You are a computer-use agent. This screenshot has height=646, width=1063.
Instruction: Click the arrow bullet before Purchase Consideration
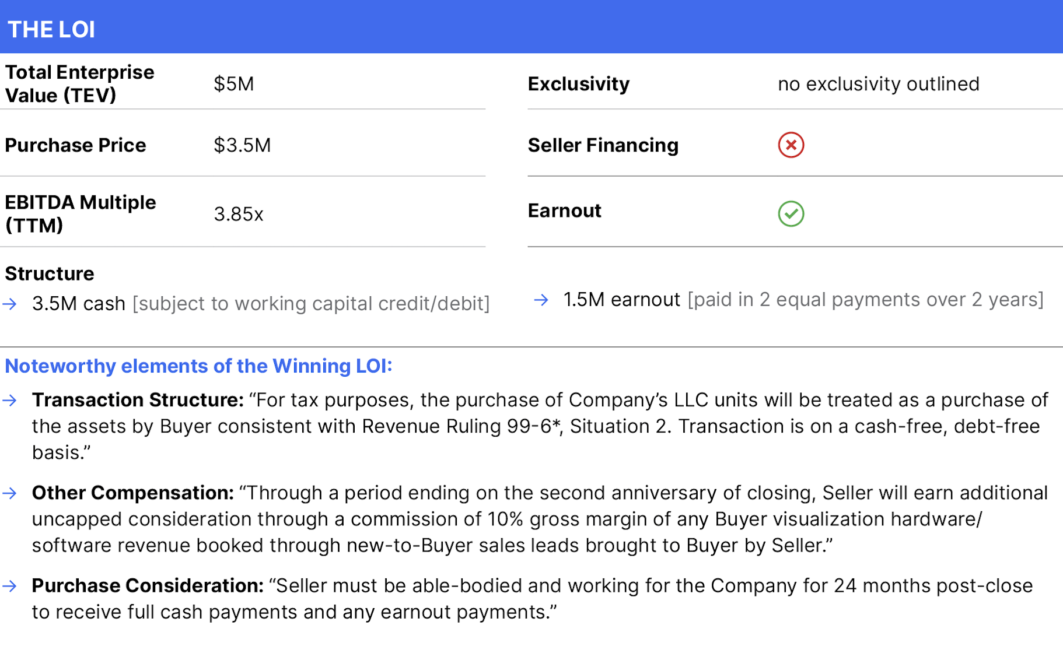pos(10,586)
